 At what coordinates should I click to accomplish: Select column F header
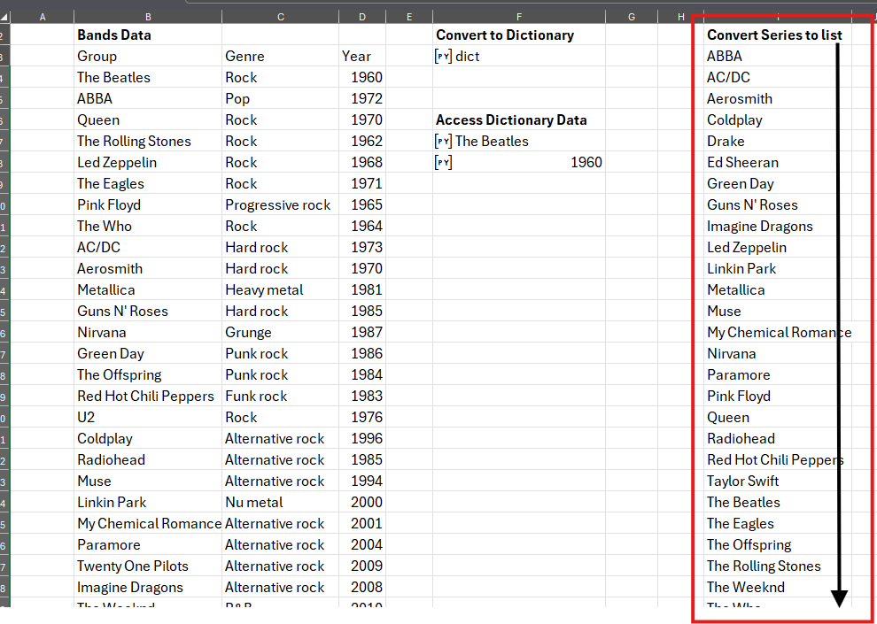coord(519,18)
